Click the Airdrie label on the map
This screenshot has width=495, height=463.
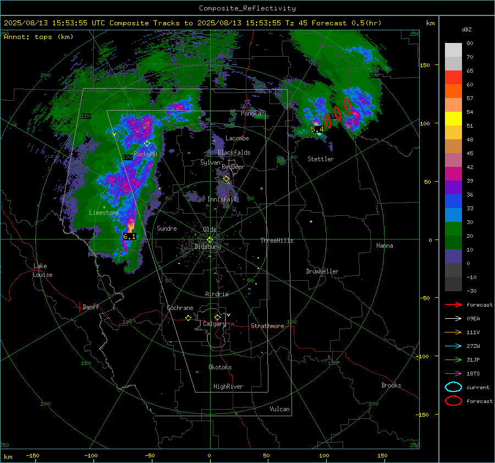click(x=217, y=294)
